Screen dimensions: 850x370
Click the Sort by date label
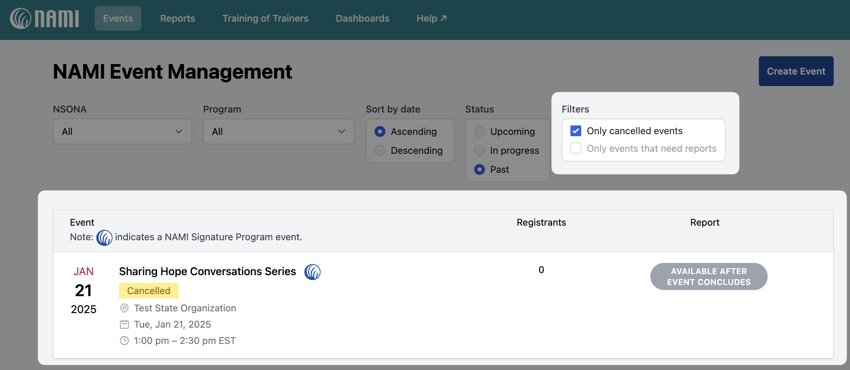pyautogui.click(x=393, y=109)
